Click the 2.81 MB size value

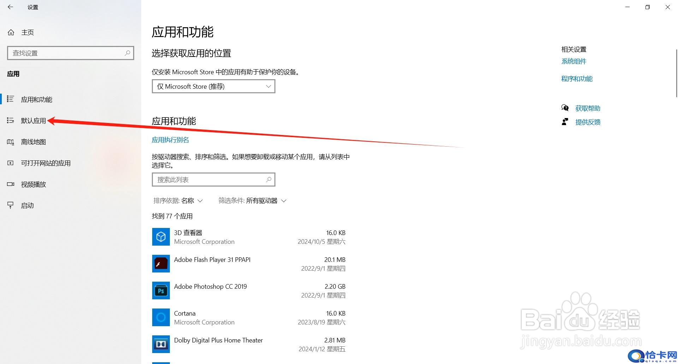pos(335,340)
